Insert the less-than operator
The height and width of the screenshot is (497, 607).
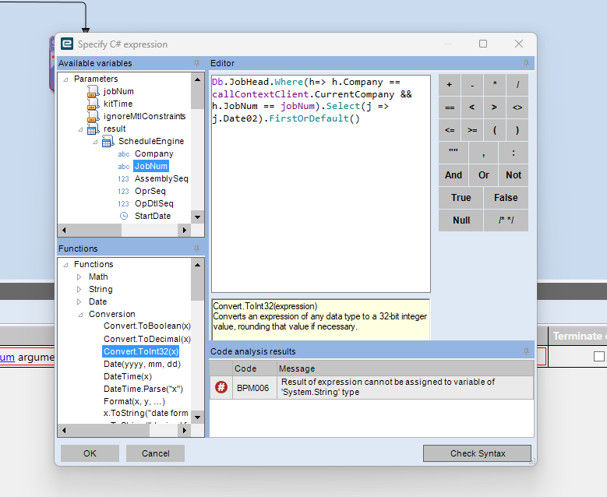click(x=472, y=108)
